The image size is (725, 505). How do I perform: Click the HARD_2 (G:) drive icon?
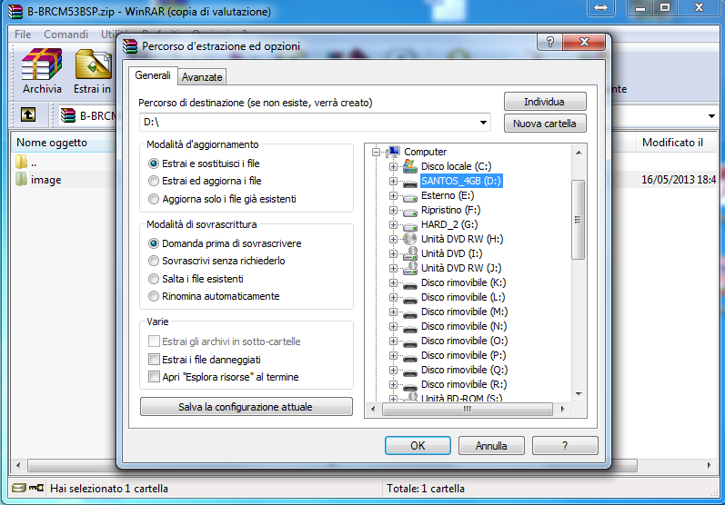coord(409,226)
